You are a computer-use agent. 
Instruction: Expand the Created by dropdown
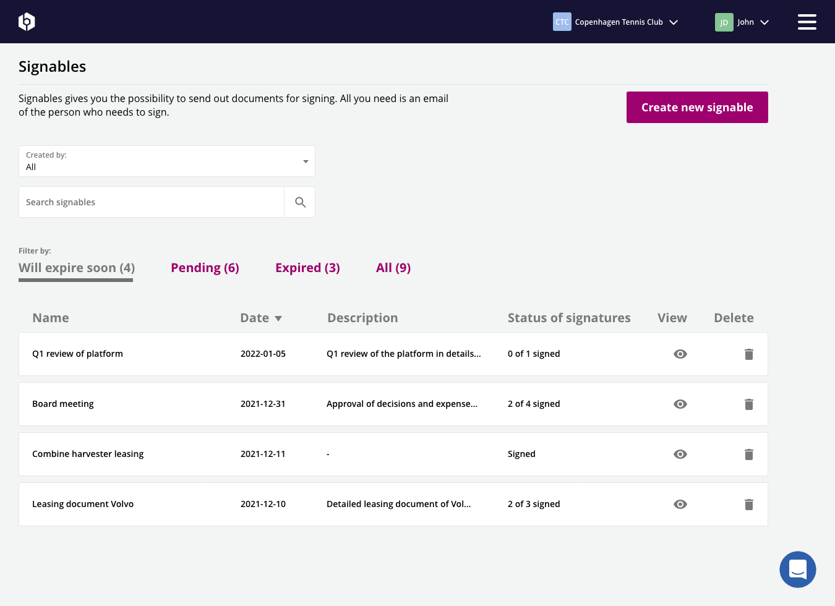click(167, 161)
